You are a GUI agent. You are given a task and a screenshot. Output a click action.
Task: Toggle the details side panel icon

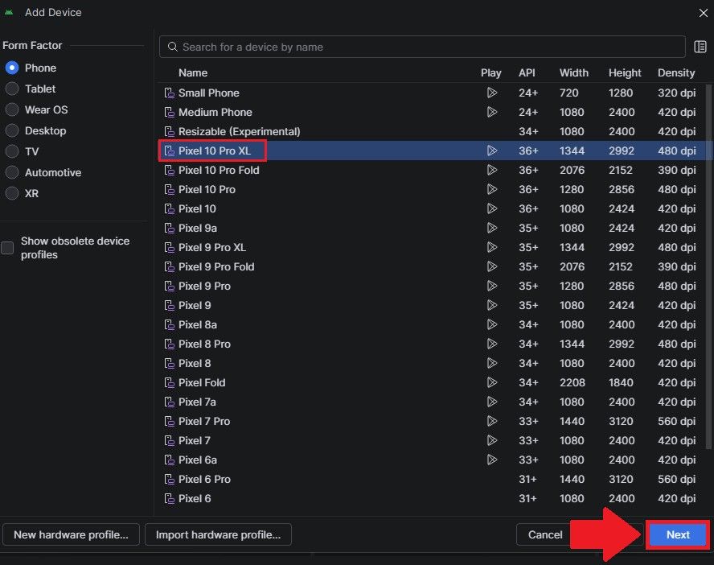[x=700, y=47]
